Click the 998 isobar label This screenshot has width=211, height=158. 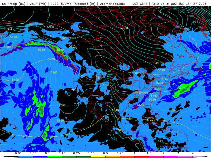coord(196,22)
